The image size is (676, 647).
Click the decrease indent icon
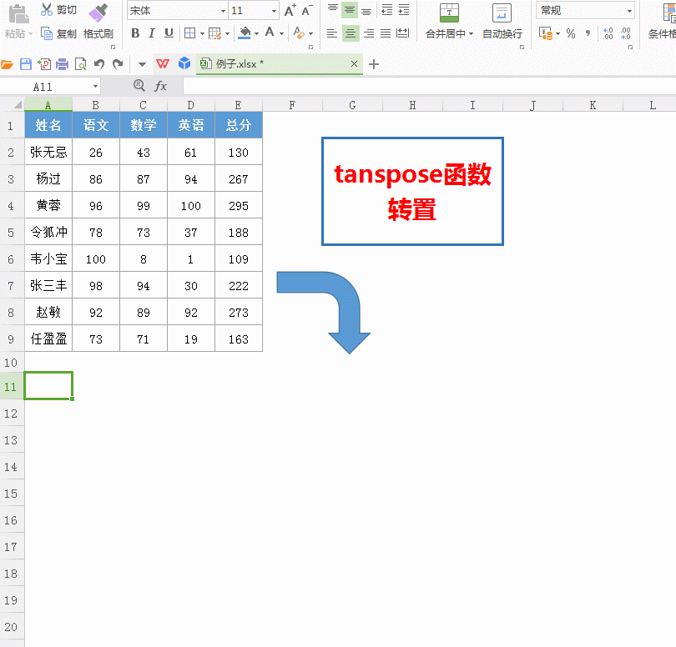pos(387,9)
